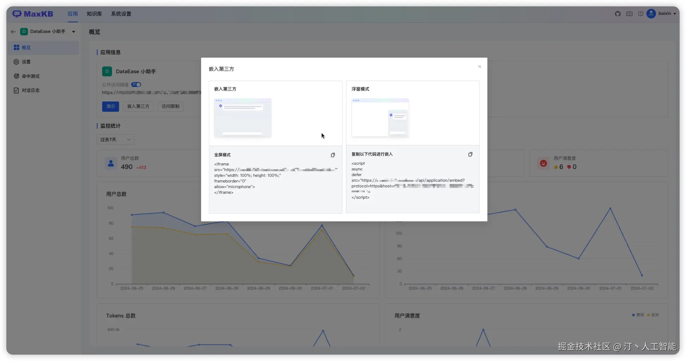Toggle the 公开访问链接 switch
This screenshot has height=361, width=686.
pos(136,85)
